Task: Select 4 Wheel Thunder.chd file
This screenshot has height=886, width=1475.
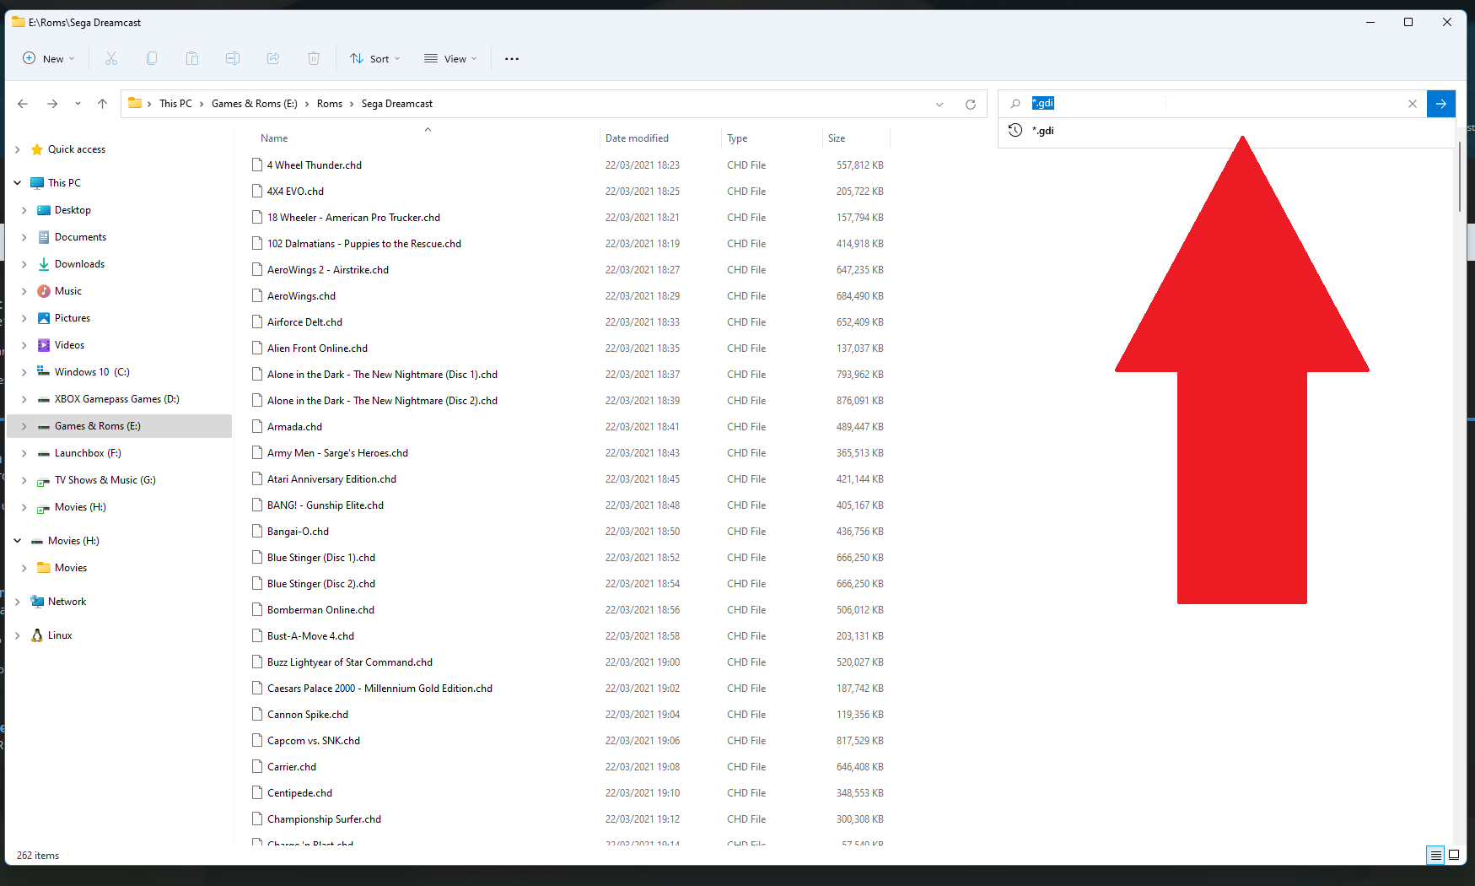Action: (x=315, y=165)
